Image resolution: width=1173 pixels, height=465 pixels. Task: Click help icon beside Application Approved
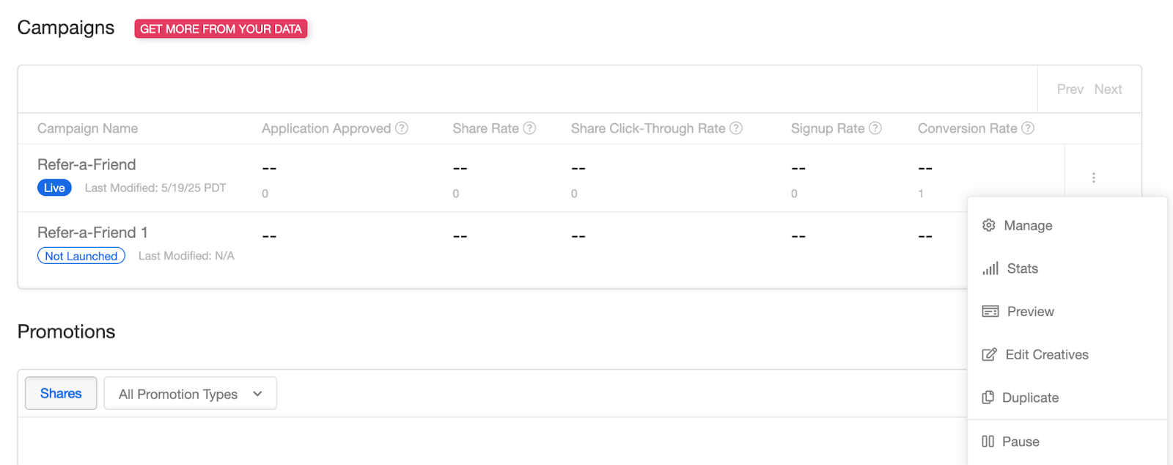402,128
